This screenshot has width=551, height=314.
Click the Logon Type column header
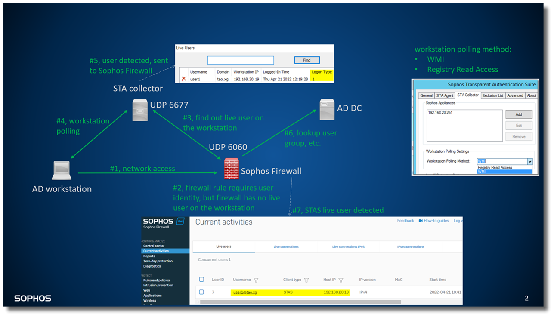[x=322, y=72]
